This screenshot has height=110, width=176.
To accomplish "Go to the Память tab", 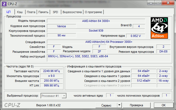I will point(43,12).
